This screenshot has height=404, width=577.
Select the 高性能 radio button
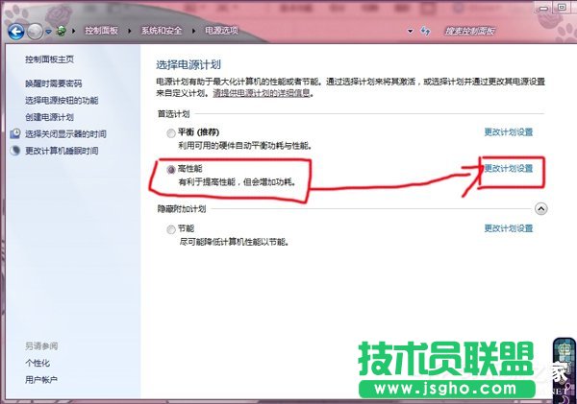[x=171, y=170]
